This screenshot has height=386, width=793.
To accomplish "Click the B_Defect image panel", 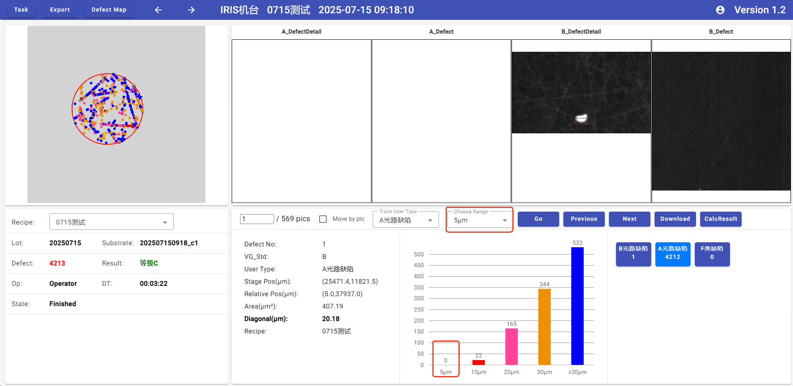I will point(721,121).
